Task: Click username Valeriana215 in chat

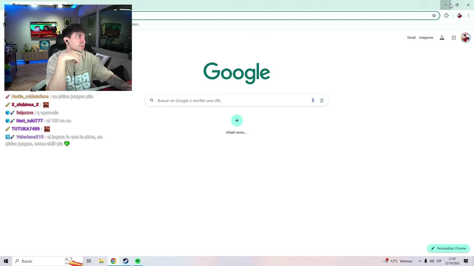Action: (x=30, y=137)
